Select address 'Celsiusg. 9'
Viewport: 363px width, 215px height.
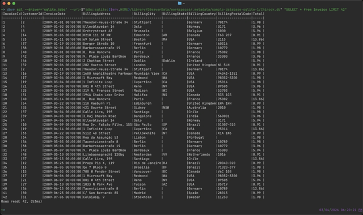(x=94, y=197)
